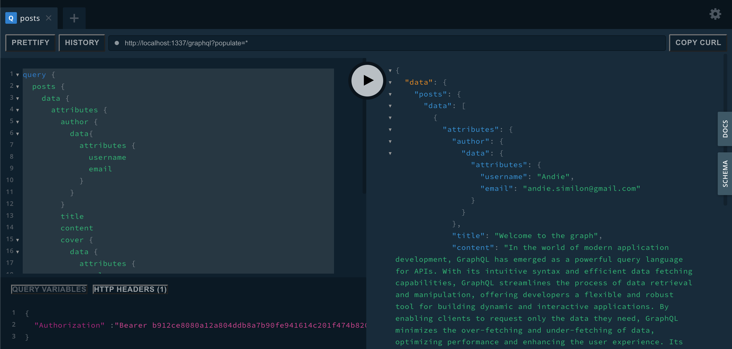This screenshot has width=732, height=349.
Task: Click the HTTP HEADERS tab
Action: click(x=130, y=289)
